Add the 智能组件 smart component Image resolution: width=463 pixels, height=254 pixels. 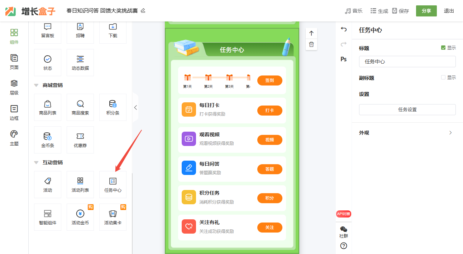point(48,217)
